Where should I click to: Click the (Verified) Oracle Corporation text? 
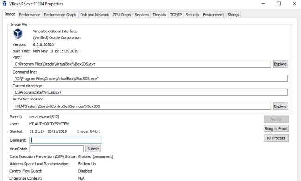[57, 38]
